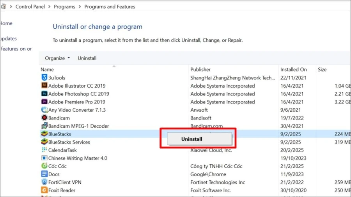The image size is (351, 197).
Task: Select Adobe Illustrator CC 2019 entry
Action: pyautogui.click(x=77, y=86)
